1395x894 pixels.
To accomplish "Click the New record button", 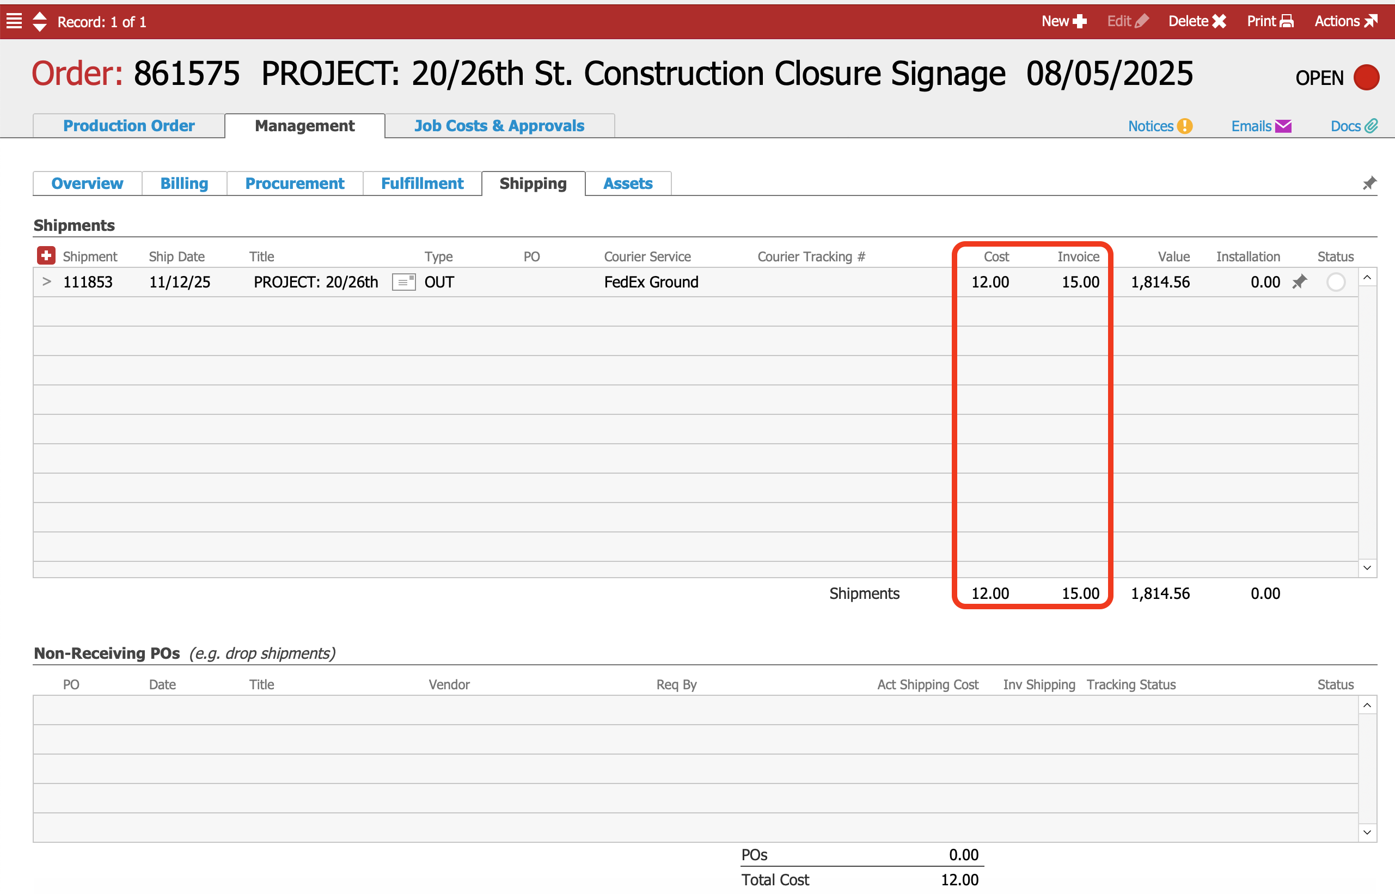I will point(1063,21).
